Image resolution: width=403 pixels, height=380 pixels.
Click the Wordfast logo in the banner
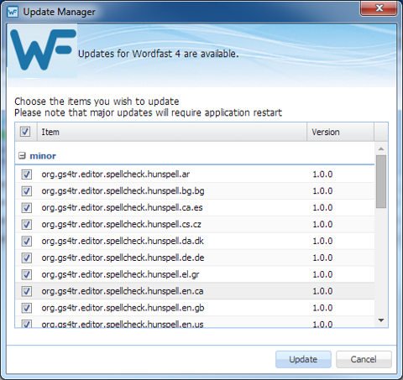43,51
